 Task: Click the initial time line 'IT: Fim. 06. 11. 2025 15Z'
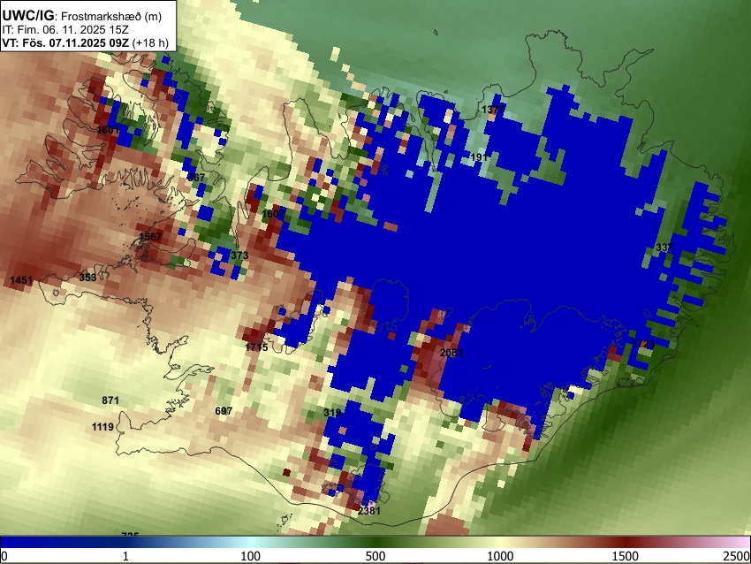(x=65, y=30)
